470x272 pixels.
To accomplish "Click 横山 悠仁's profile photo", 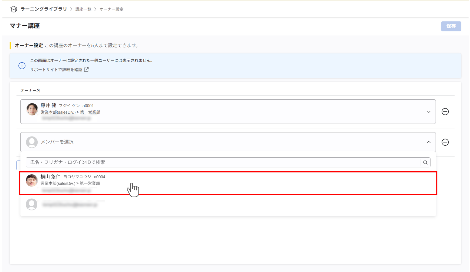I will click(x=32, y=180).
